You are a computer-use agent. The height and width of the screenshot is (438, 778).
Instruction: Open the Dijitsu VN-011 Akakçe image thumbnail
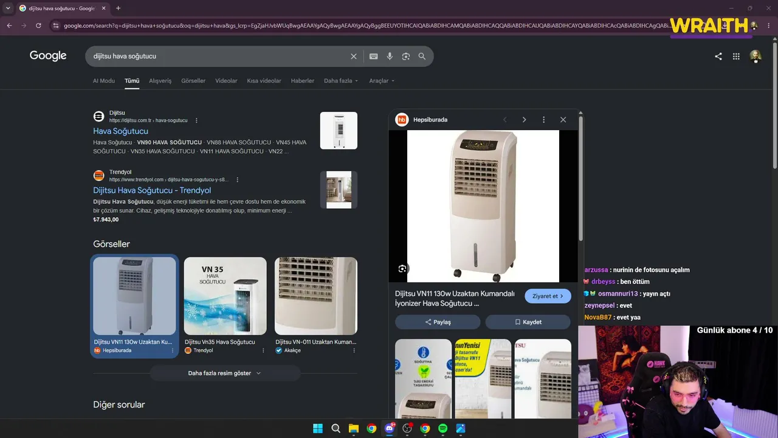point(316,296)
